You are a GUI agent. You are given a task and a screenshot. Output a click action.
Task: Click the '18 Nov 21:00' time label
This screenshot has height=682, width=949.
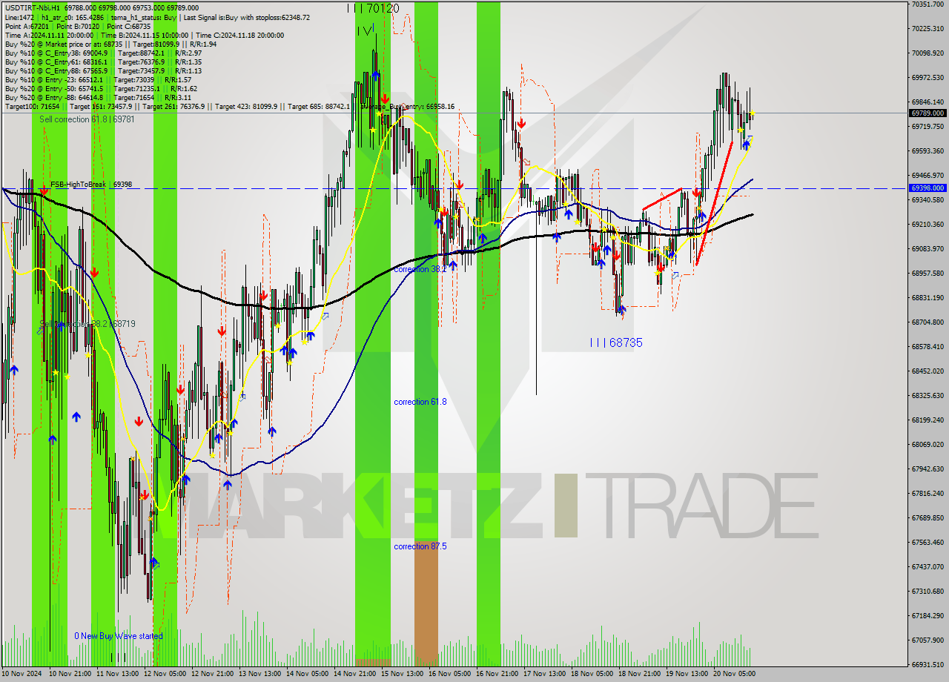tap(639, 674)
